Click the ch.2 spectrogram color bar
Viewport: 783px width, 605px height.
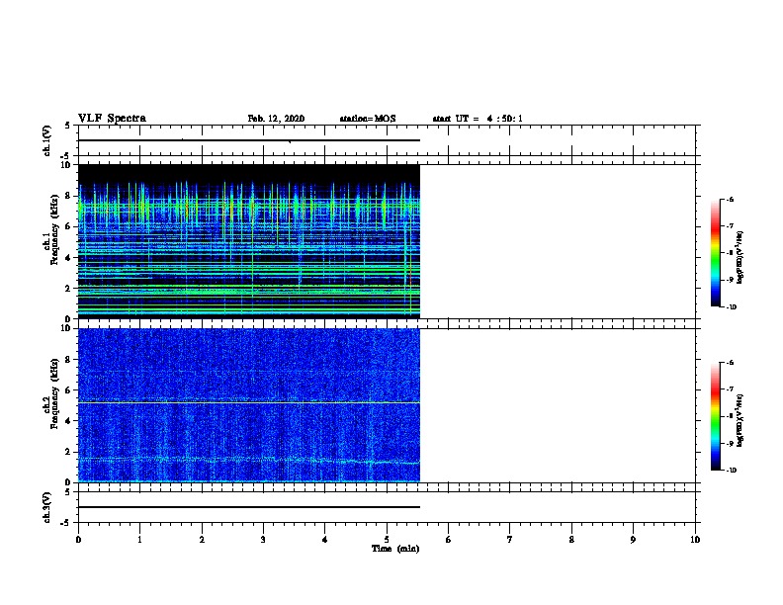pyautogui.click(x=715, y=416)
